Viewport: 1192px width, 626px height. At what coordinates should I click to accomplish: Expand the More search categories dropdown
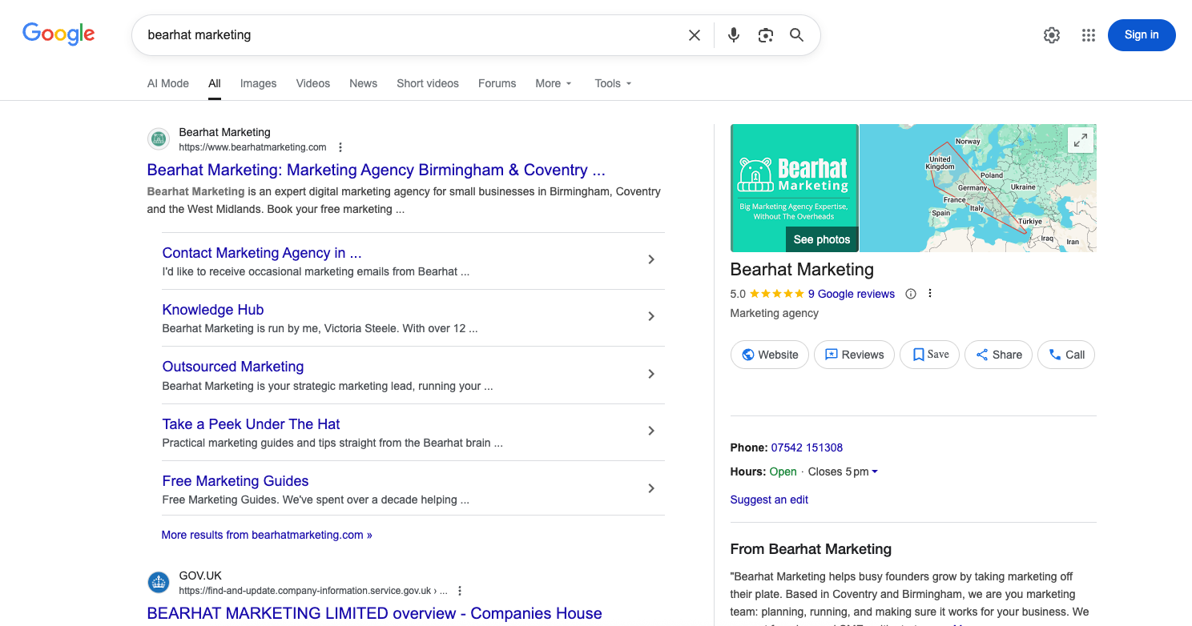point(553,83)
